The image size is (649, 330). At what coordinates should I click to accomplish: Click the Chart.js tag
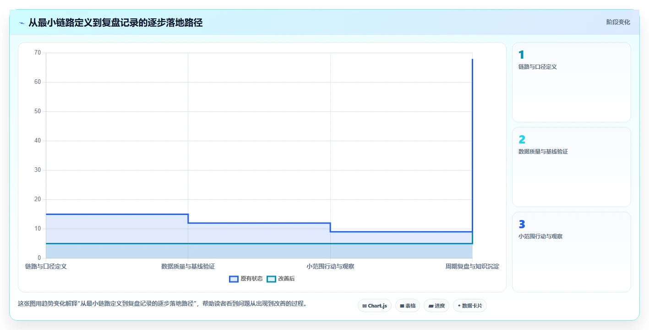375,306
